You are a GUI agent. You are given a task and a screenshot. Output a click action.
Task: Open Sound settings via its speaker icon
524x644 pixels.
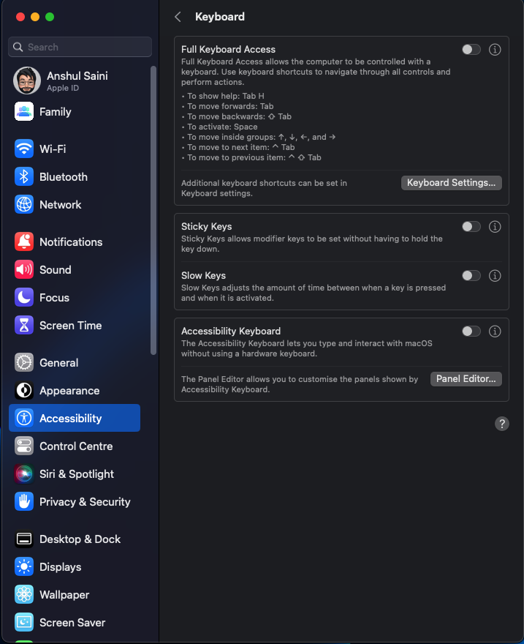pos(24,269)
